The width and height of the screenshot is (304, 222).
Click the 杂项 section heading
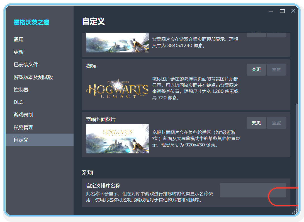87,172
